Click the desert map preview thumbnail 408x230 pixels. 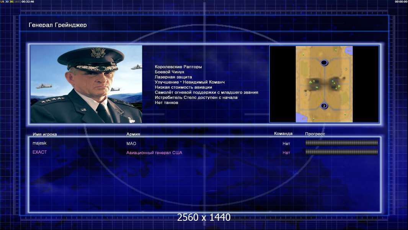pos(324,84)
